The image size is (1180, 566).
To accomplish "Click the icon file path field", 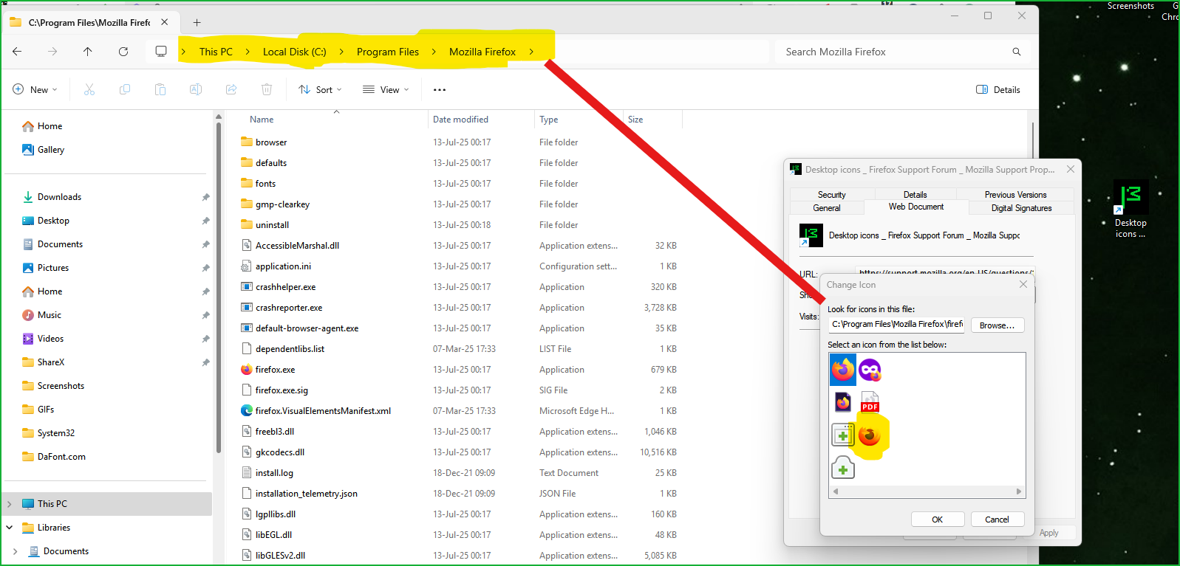I will [897, 325].
